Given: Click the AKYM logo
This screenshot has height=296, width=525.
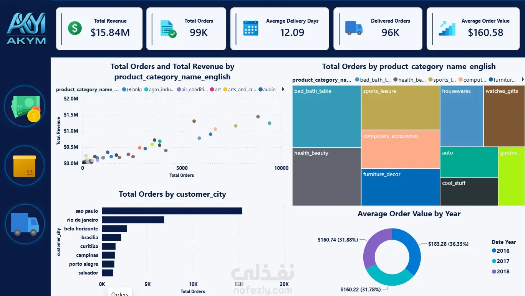Looking at the screenshot, I should point(26,28).
